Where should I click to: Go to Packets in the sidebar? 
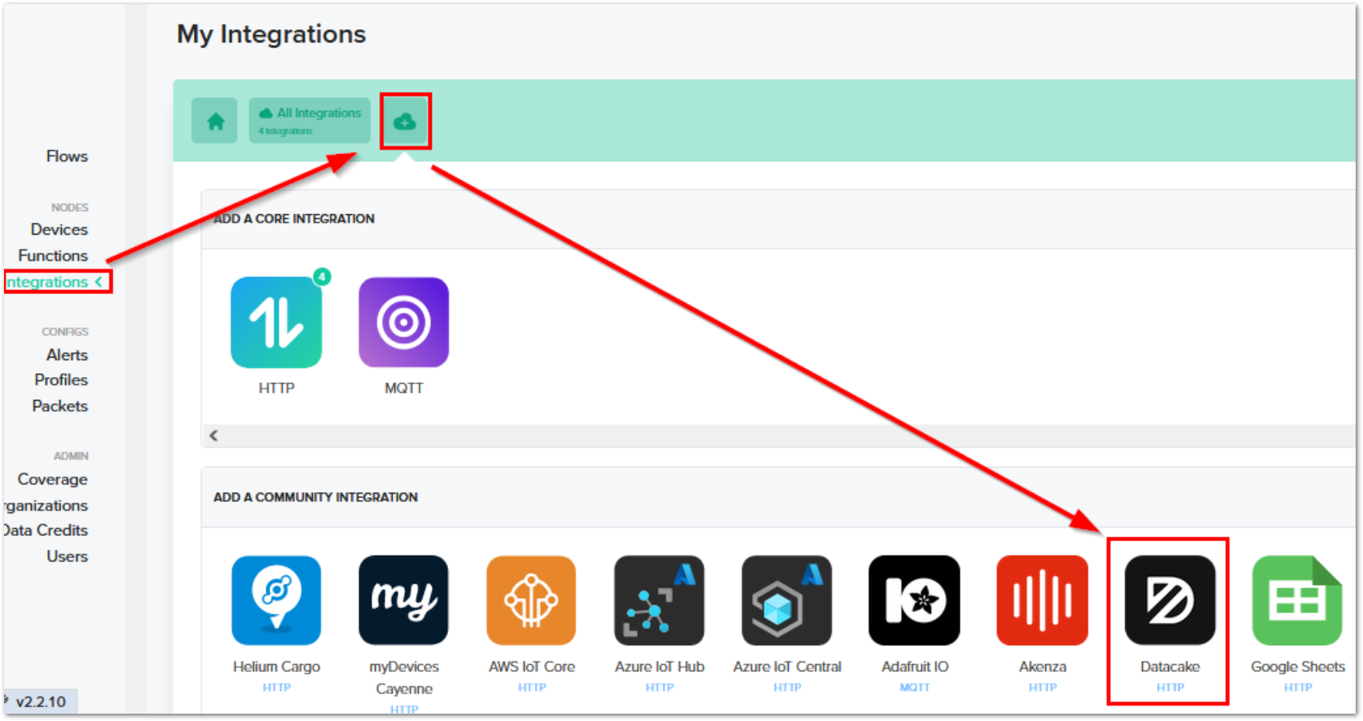pos(59,406)
